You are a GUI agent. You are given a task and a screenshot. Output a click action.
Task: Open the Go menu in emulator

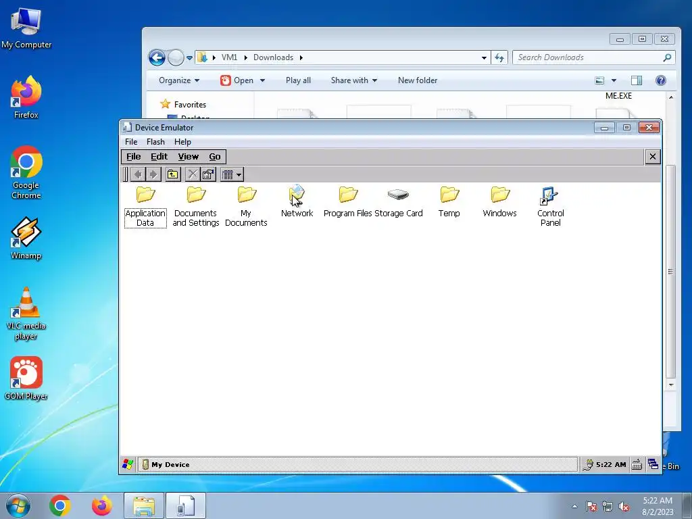point(214,157)
